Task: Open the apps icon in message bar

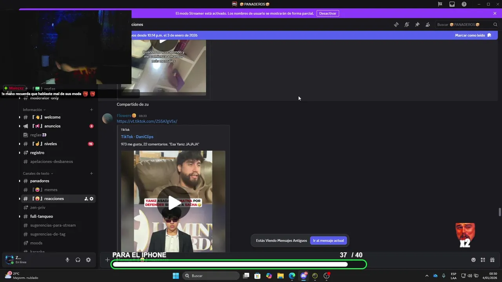Action: pyautogui.click(x=483, y=260)
